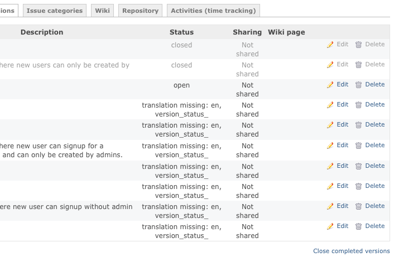Click the pencil icon in the 'signup for a' row
This screenshot has width=394, height=257.
point(330,146)
